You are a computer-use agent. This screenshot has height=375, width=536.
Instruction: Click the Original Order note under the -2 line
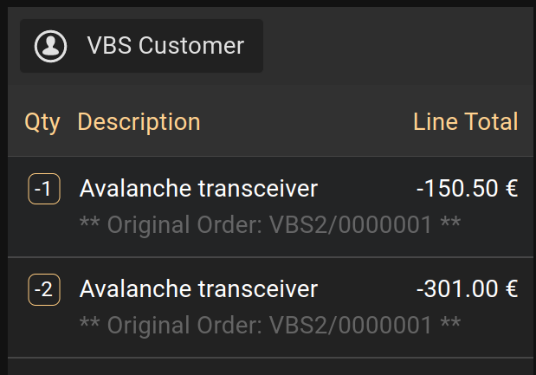[x=269, y=326]
